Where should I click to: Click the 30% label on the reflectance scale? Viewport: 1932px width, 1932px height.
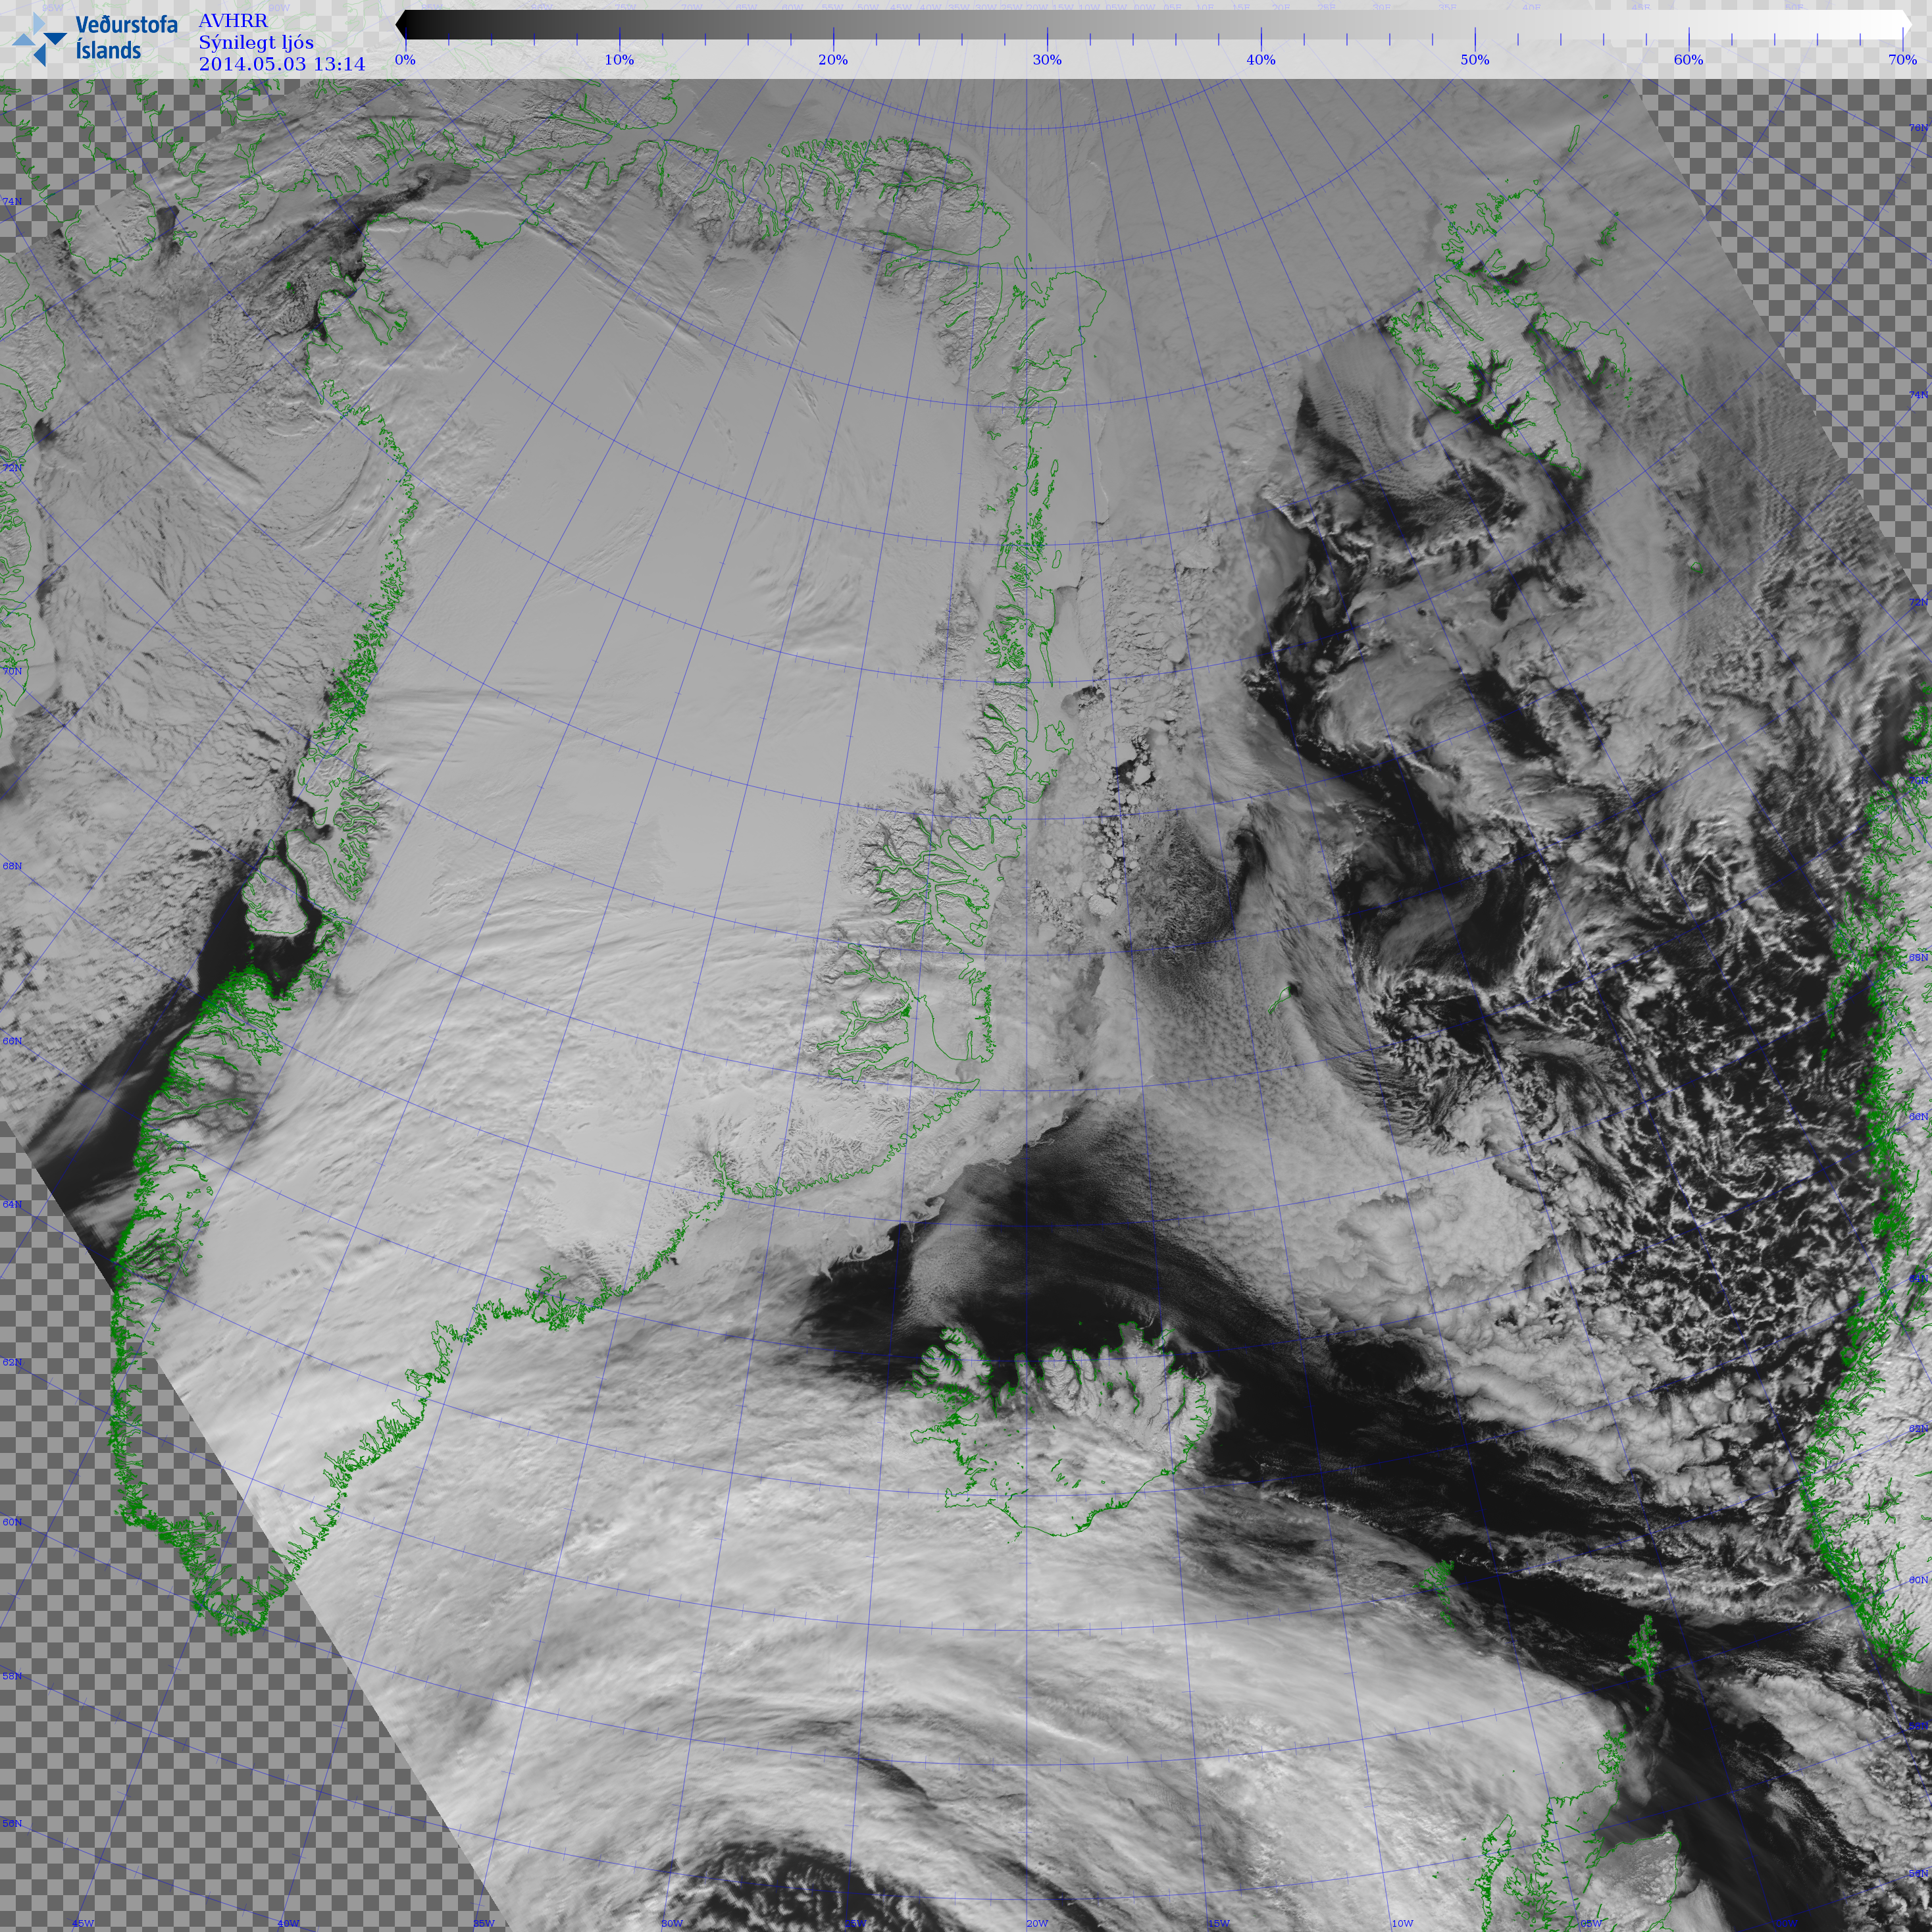coord(1047,60)
